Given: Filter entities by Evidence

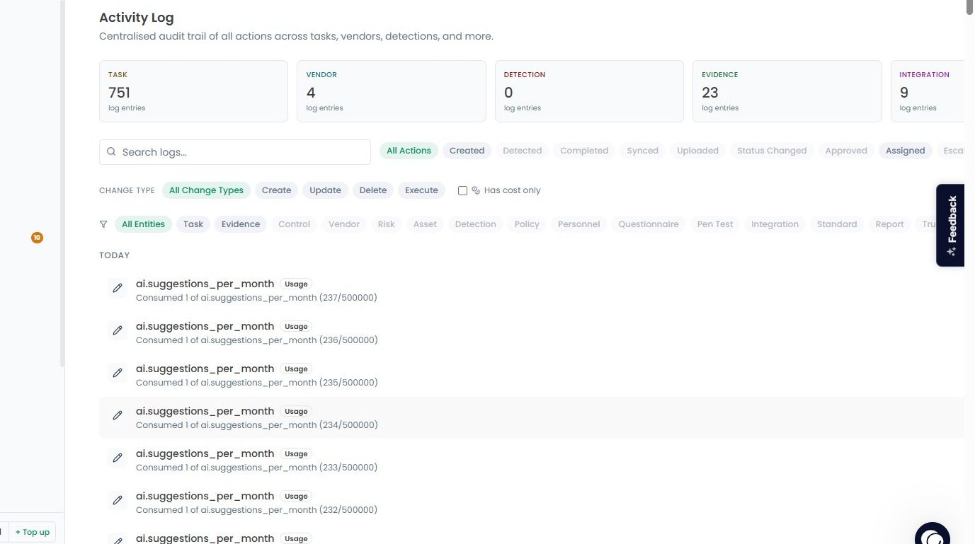Looking at the screenshot, I should tap(241, 224).
